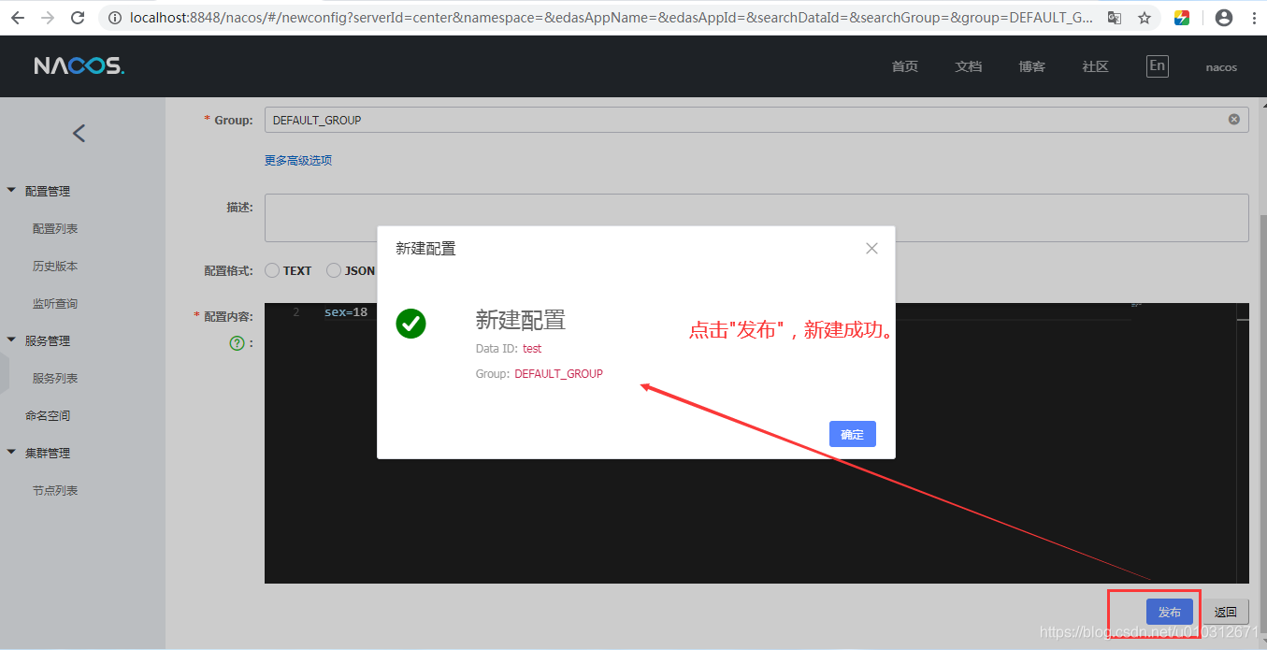
Task: Open 服务列表 in the sidebar
Action: (55, 378)
